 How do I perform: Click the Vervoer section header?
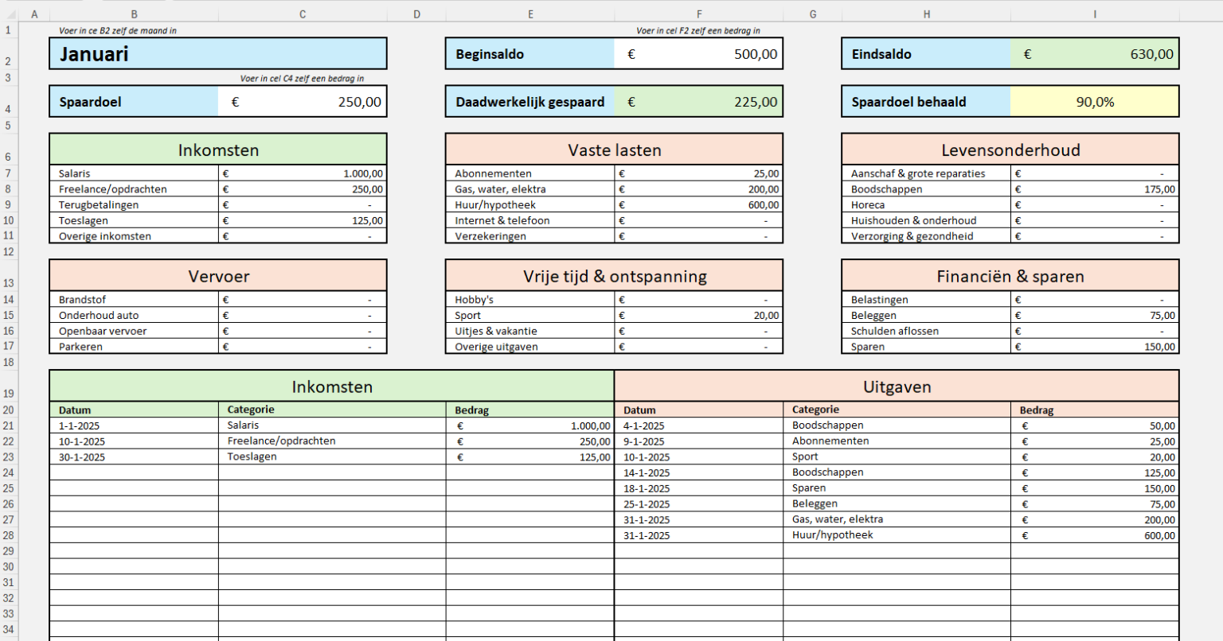(x=217, y=275)
